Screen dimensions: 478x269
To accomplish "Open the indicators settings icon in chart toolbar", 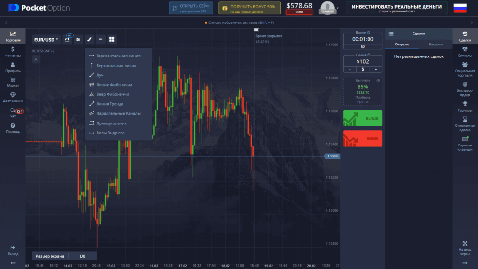I will pyautogui.click(x=78, y=39).
